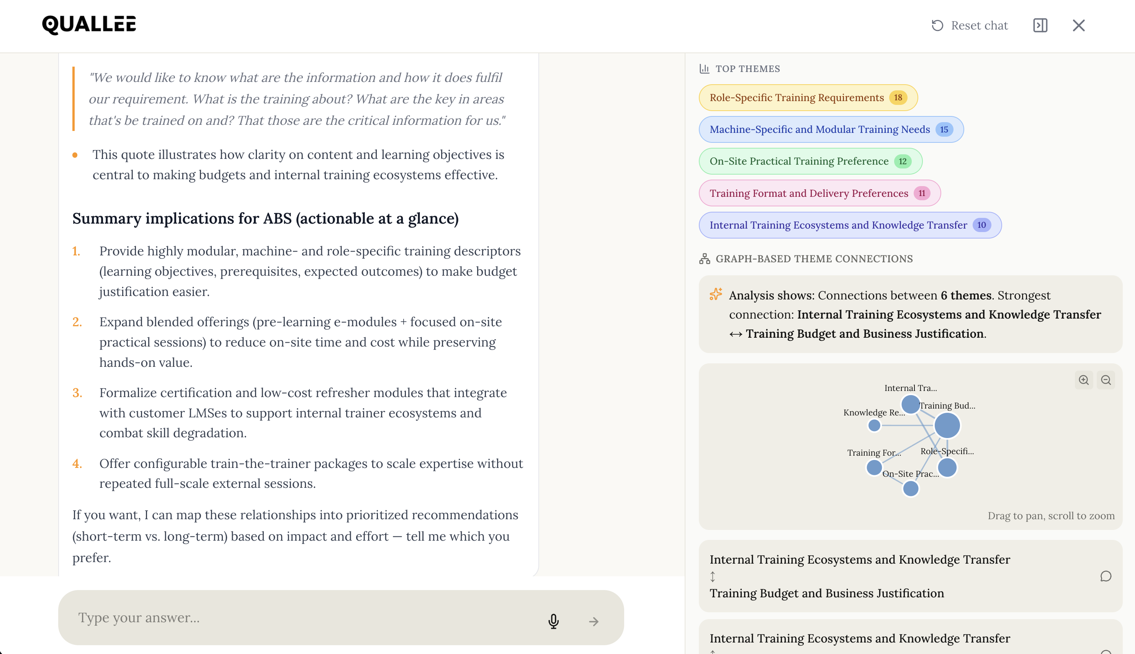The image size is (1135, 654).
Task: Click the On-Site Prac... graph node
Action: (x=911, y=489)
